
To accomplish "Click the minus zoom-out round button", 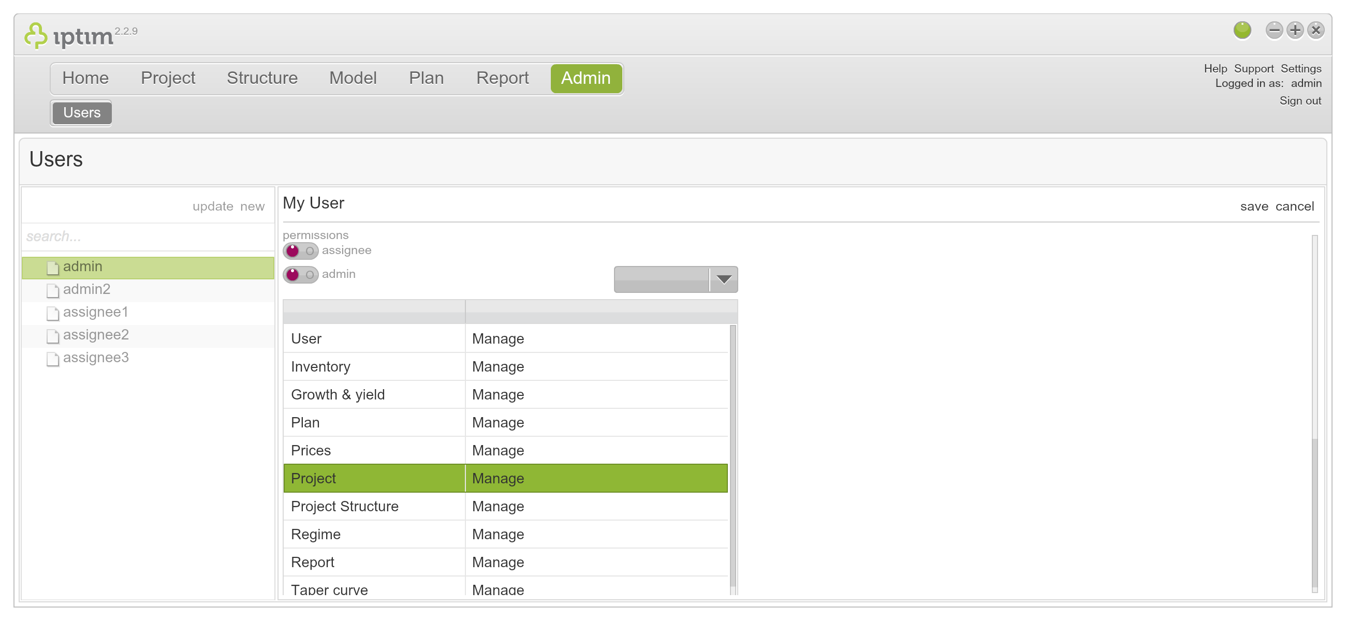I will pyautogui.click(x=1274, y=31).
